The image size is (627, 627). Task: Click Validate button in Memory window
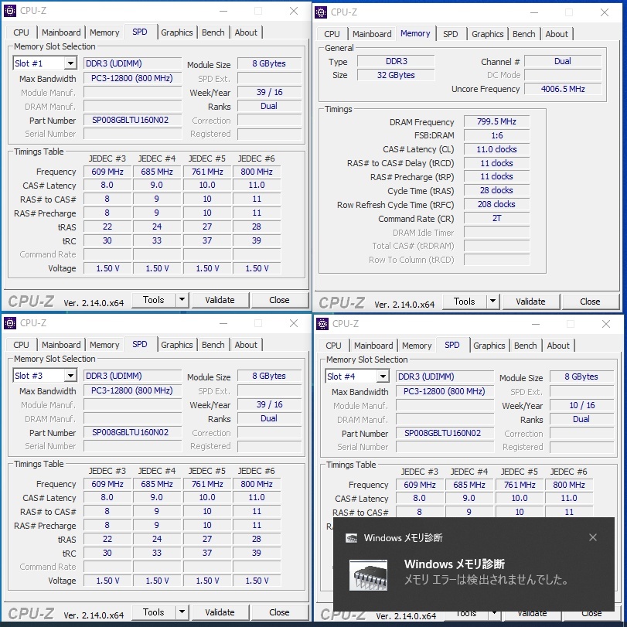coord(530,302)
